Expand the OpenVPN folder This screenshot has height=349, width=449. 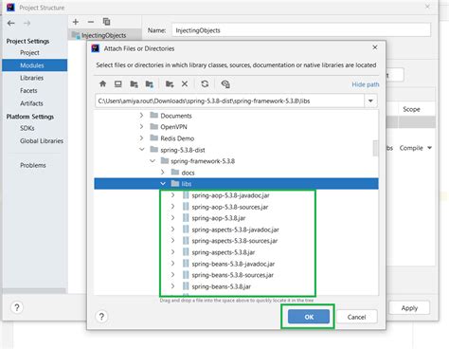tap(141, 127)
